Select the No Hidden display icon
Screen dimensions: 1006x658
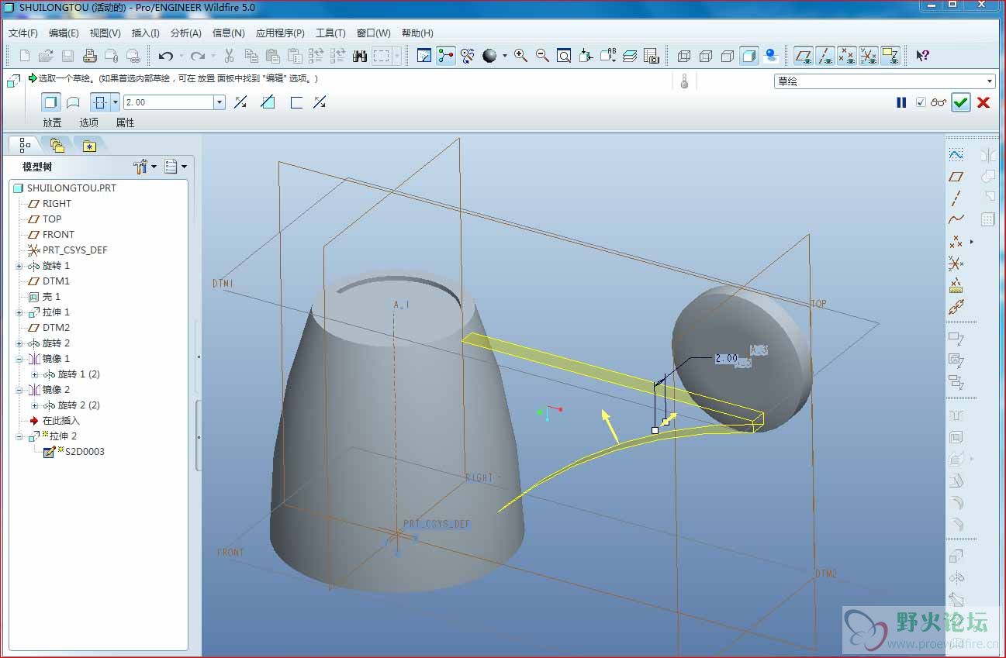[x=728, y=56]
